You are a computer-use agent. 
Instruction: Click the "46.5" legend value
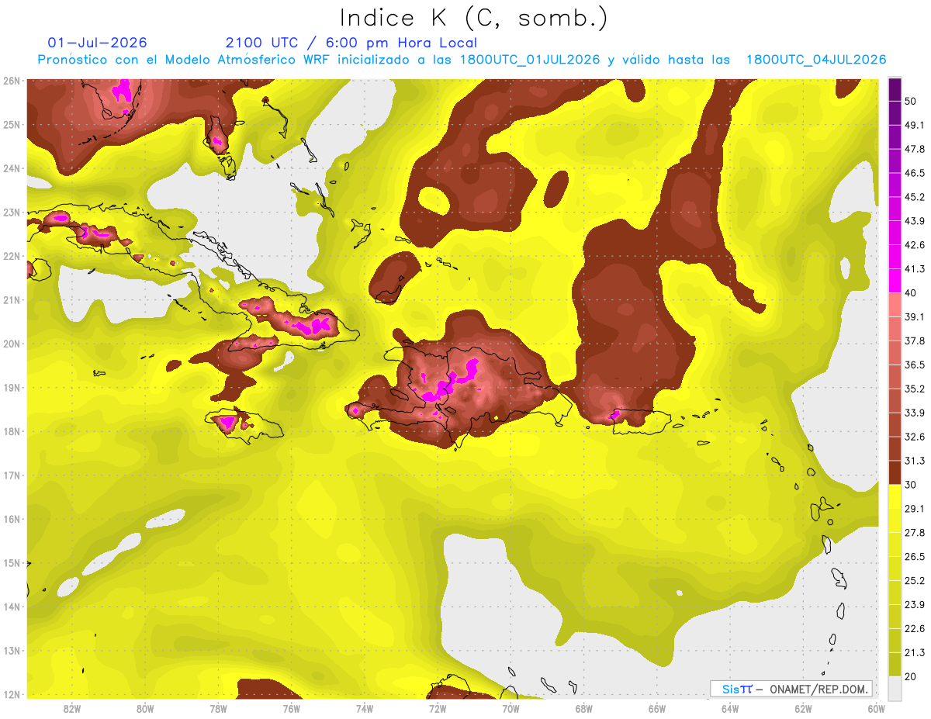[914, 173]
